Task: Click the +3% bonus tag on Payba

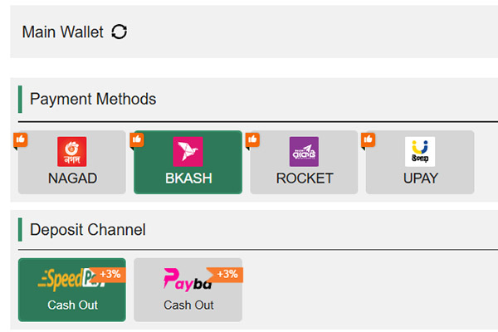Action: 227,274
